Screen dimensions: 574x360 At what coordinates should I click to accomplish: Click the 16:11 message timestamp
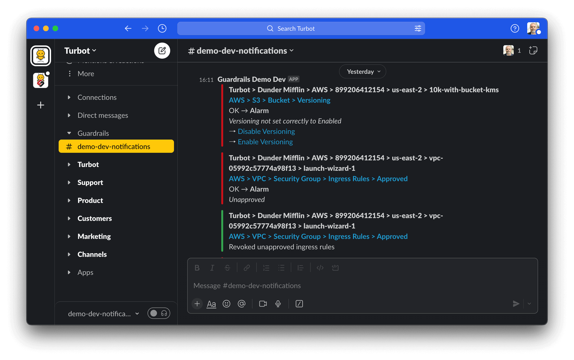click(206, 80)
